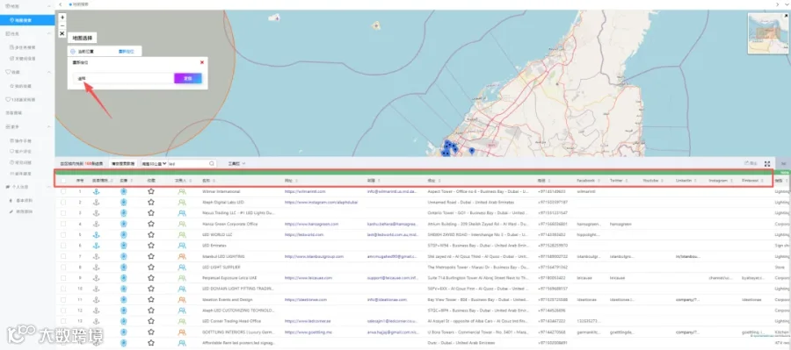Click the clear search data button
This screenshot has width=791, height=350.
122,164
